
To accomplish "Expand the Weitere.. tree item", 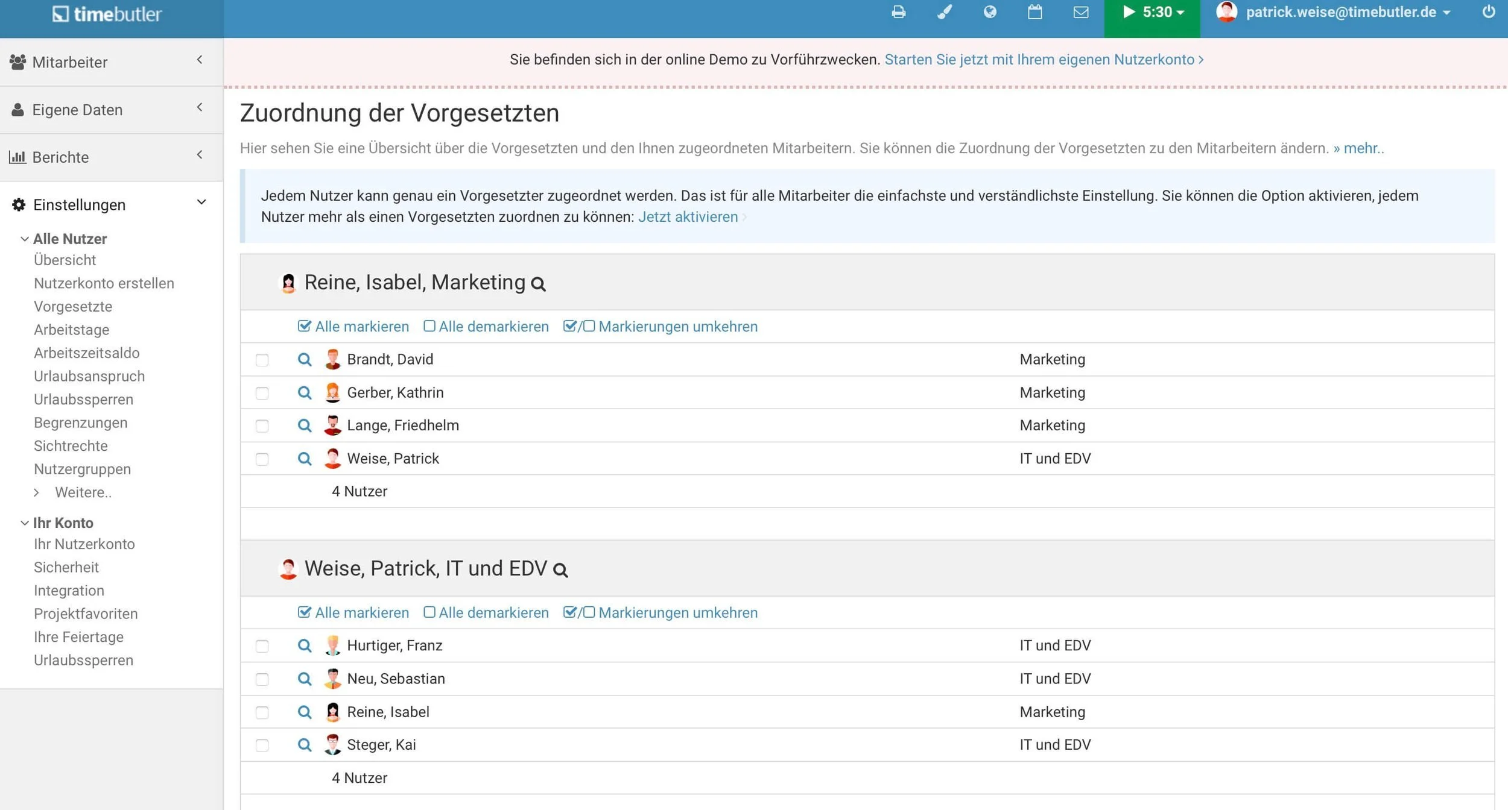I will coord(83,492).
